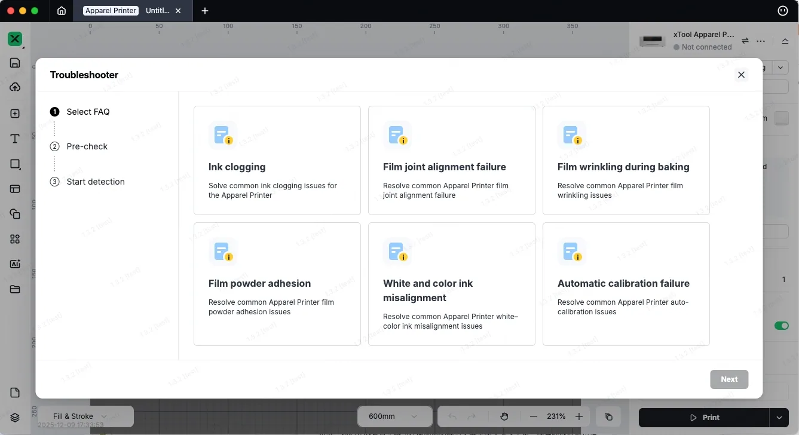Screen dimensions: 799x435
Task: Click the xTool Apparel printer name
Action: click(703, 35)
